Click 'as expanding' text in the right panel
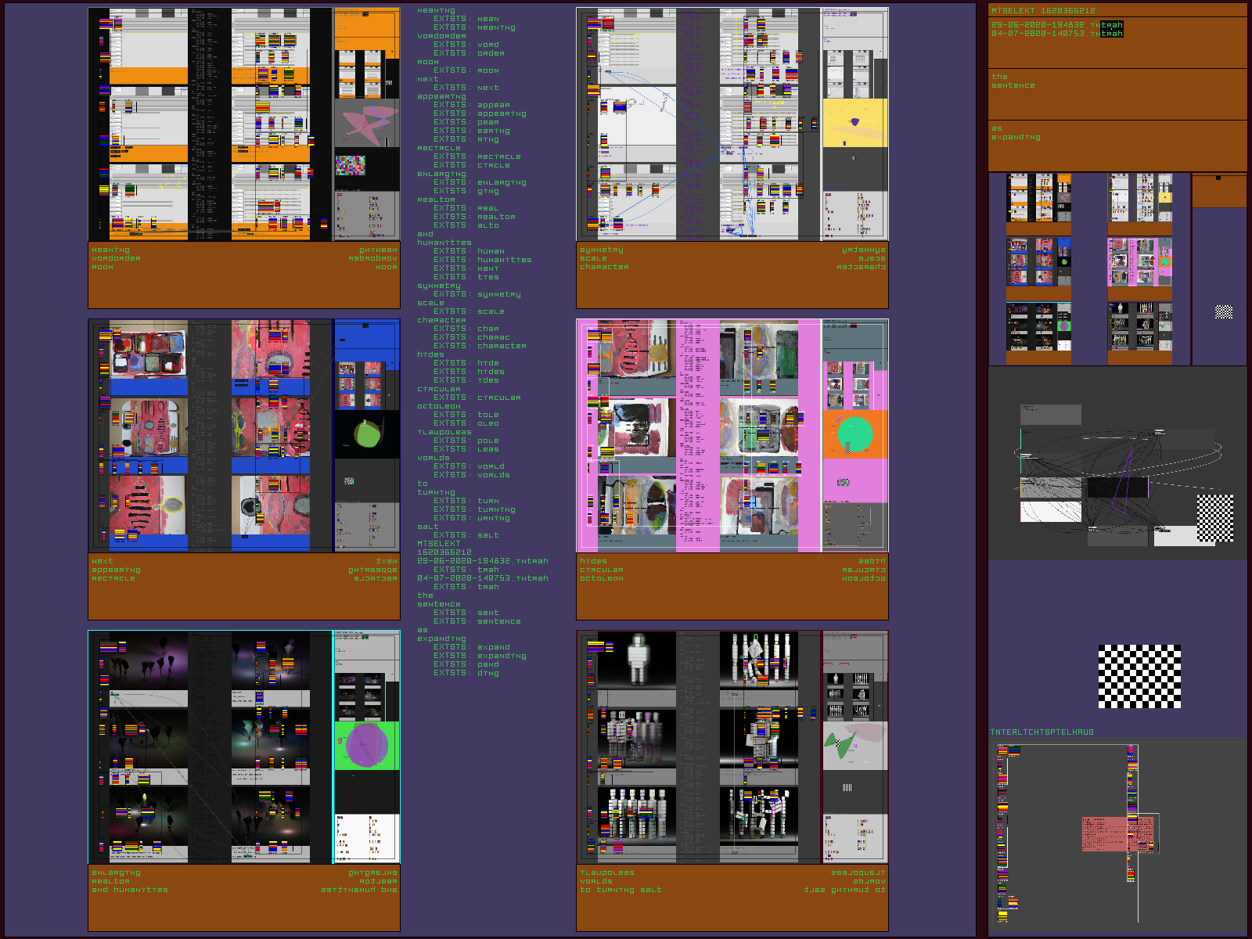 [1015, 133]
